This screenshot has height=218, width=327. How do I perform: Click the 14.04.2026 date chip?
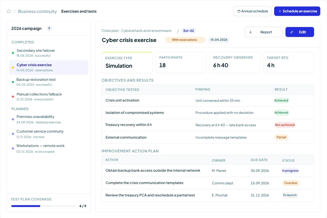click(x=219, y=40)
